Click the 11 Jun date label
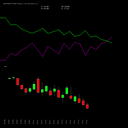128x128 pixels. coord(66,122)
